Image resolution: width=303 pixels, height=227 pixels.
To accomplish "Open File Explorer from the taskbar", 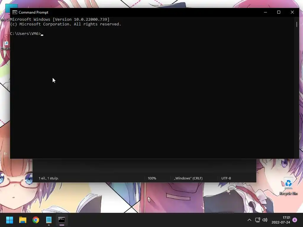I will (22, 220).
